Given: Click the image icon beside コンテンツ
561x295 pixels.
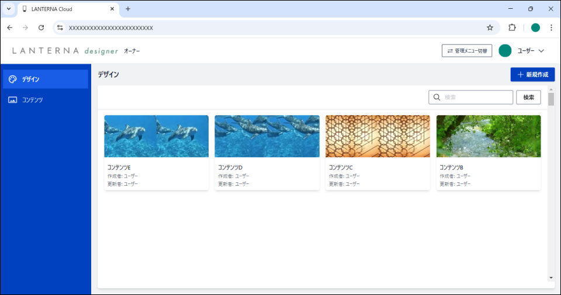Looking at the screenshot, I should tap(12, 100).
